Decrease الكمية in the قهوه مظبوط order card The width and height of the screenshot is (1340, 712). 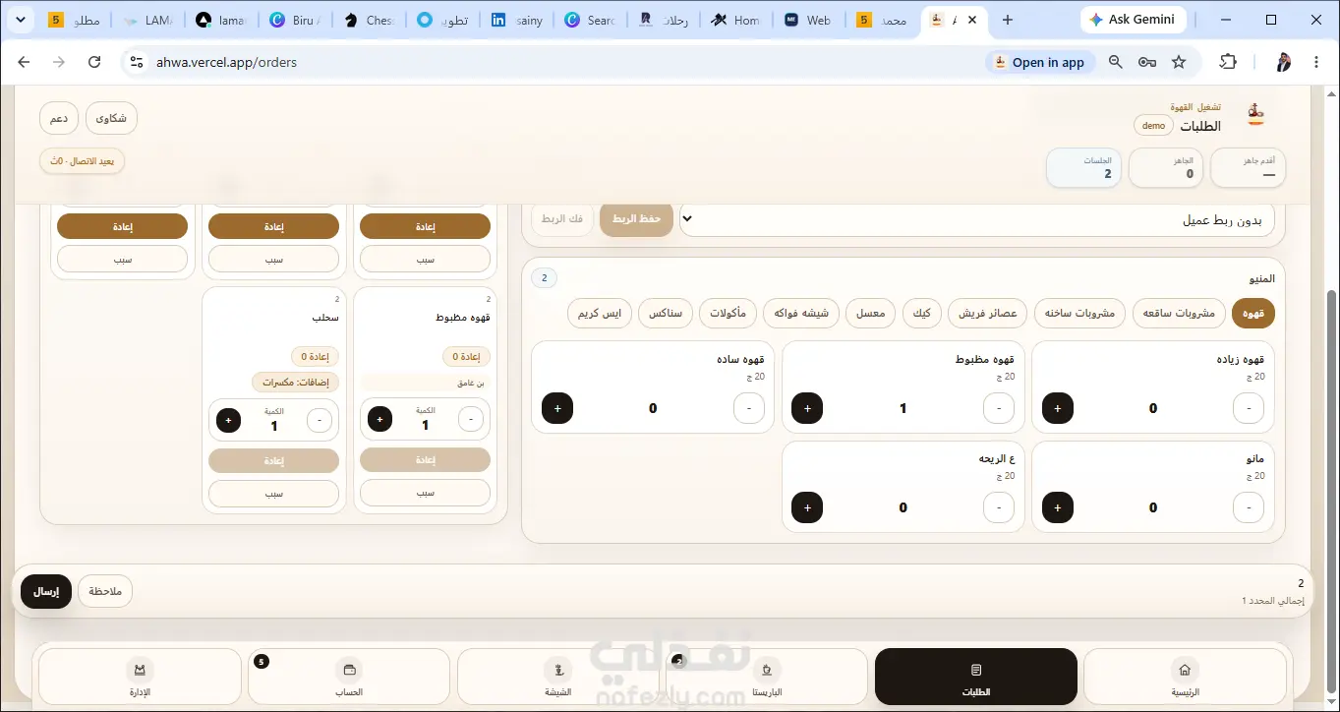471,420
